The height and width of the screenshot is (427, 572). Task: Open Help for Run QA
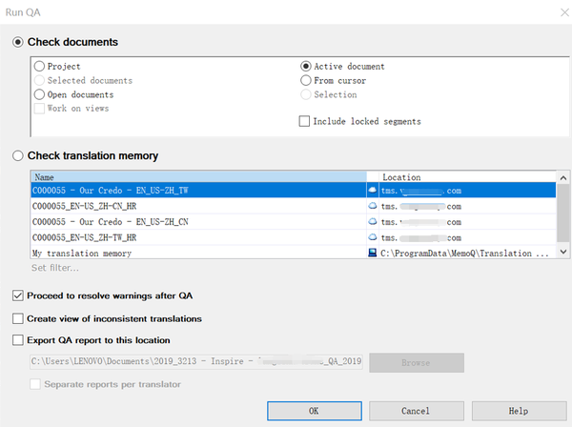(x=518, y=411)
